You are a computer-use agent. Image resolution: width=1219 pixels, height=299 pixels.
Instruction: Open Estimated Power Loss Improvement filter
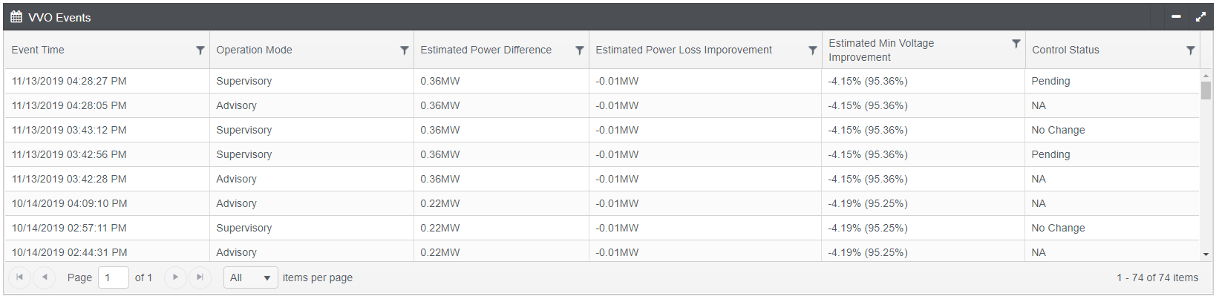click(x=812, y=50)
